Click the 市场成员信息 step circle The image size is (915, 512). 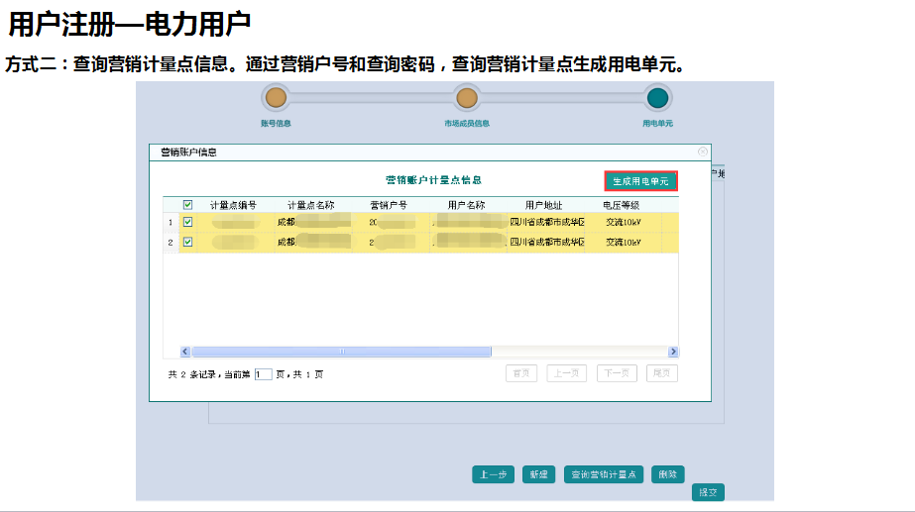pos(466,97)
